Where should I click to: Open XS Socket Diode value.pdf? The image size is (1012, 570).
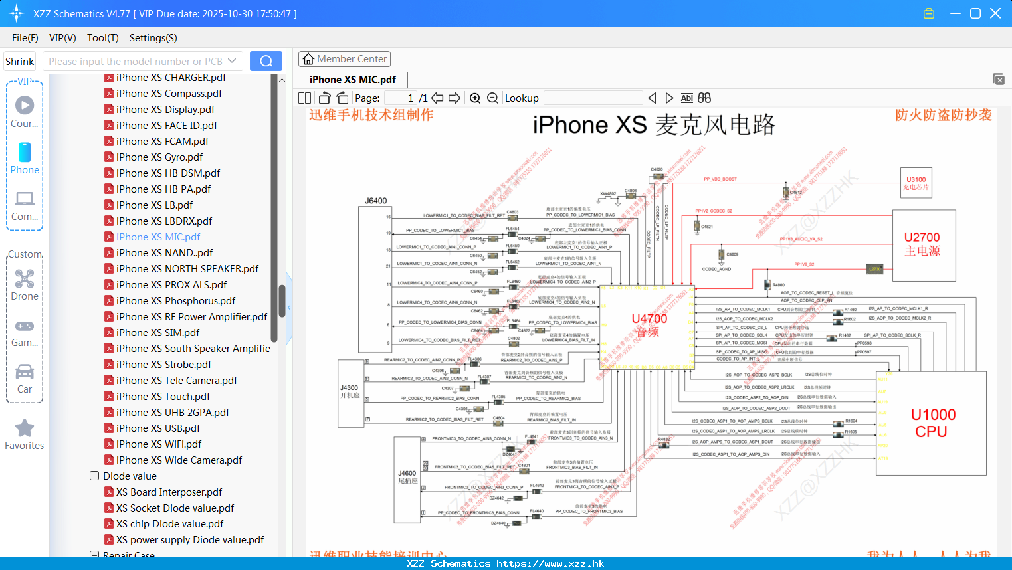click(x=175, y=508)
